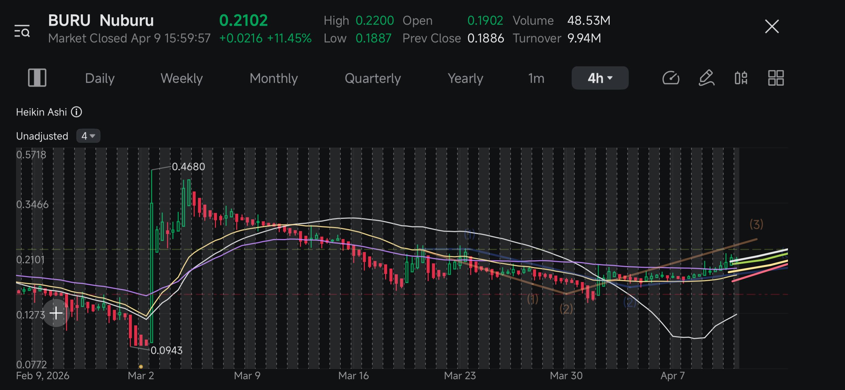
Task: Click the 0.0943 low price label
Action: pos(166,350)
